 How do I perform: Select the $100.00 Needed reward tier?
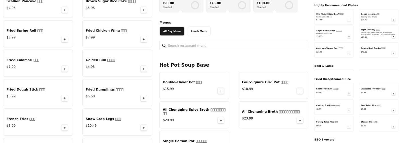click(x=269, y=5)
